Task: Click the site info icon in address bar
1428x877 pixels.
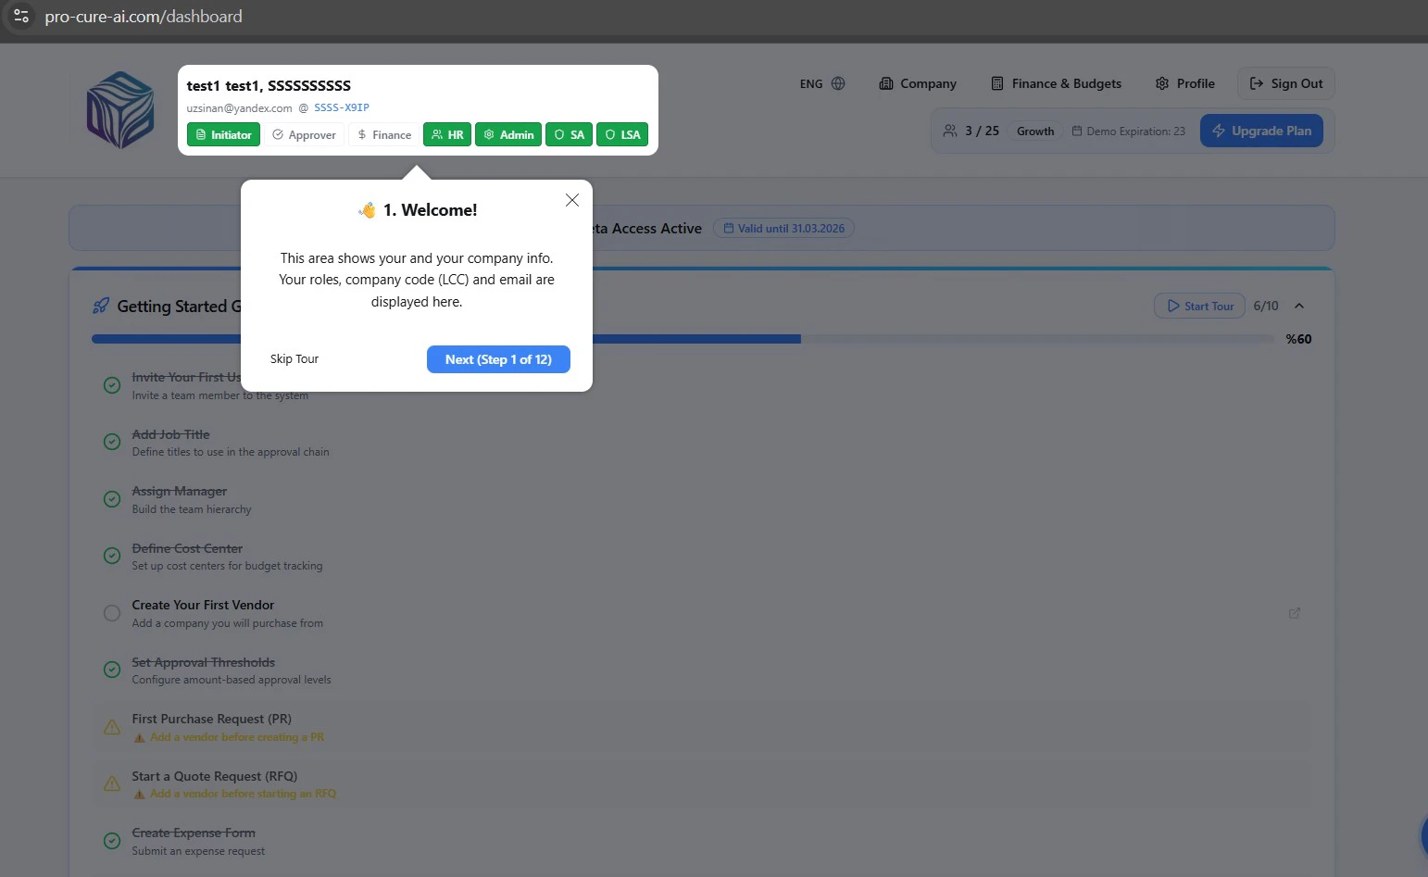Action: [21, 16]
